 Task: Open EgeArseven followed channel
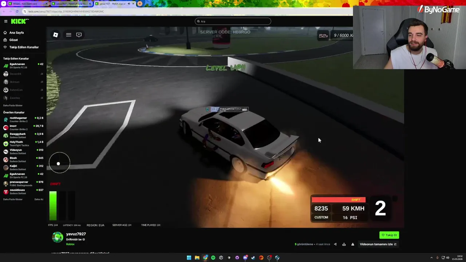click(23, 65)
